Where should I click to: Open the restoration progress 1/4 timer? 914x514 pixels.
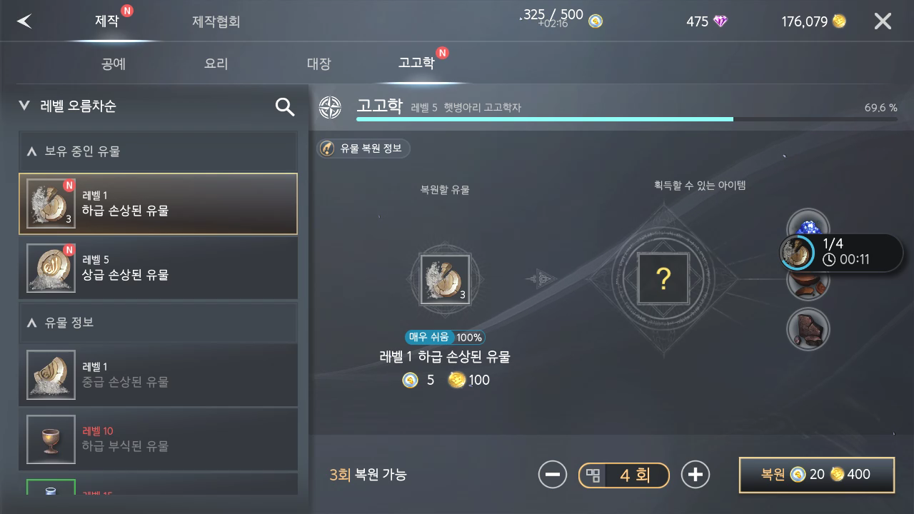pyautogui.click(x=841, y=252)
